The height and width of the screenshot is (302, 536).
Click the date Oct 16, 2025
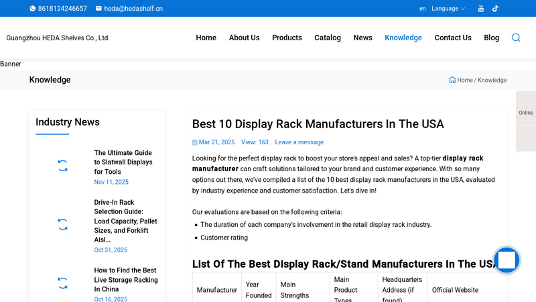point(111,299)
